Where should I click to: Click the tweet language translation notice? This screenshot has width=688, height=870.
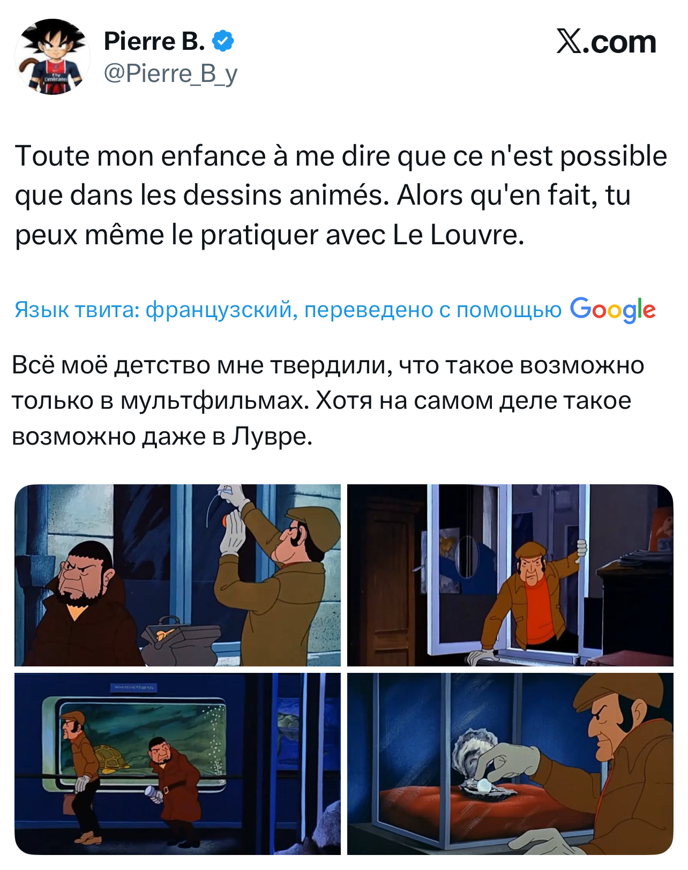click(x=335, y=310)
